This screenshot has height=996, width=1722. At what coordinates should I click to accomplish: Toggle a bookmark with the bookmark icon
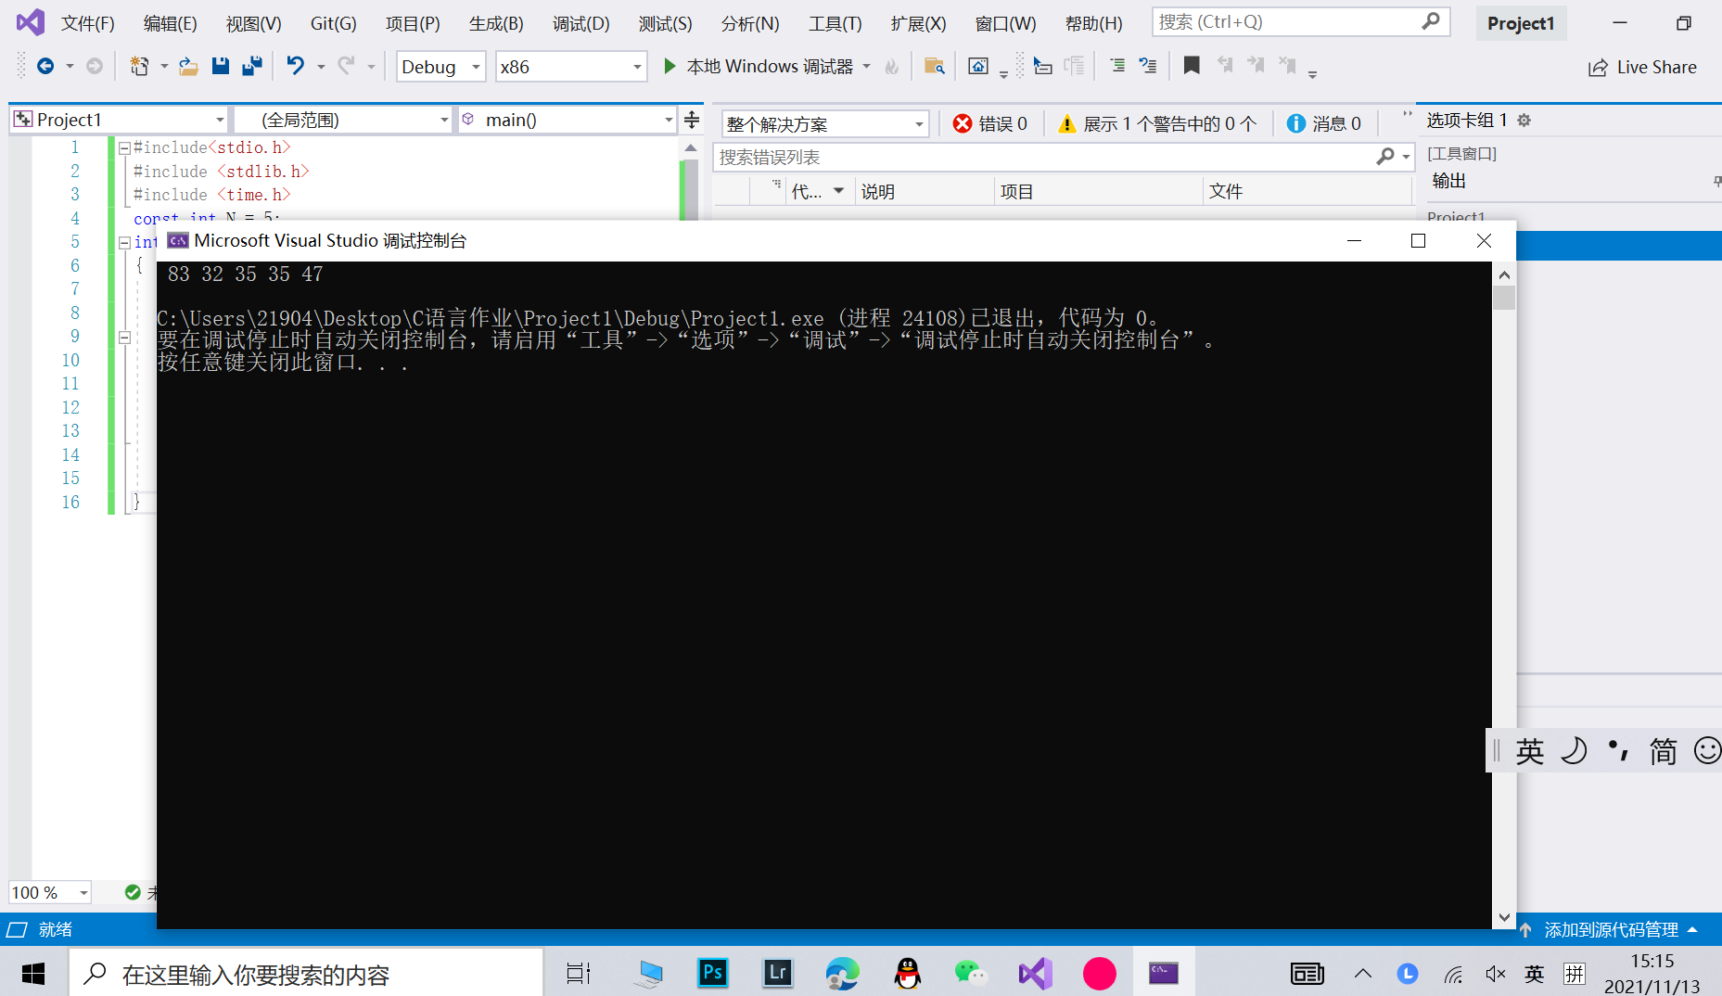(x=1192, y=65)
